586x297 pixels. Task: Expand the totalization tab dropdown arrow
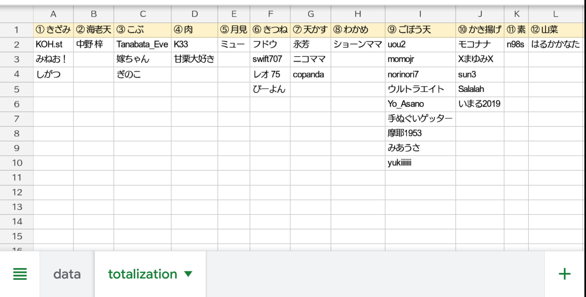[x=188, y=274]
